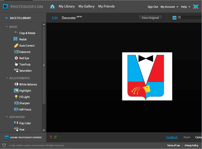Open the Exposure tool icon
Image resolution: width=202 pixels, height=149 pixels.
(16, 52)
